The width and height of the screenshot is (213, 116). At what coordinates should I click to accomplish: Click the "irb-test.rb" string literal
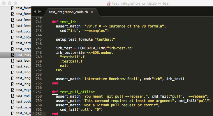pos(120,48)
